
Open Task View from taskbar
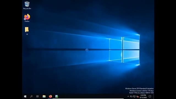(x=37, y=97)
